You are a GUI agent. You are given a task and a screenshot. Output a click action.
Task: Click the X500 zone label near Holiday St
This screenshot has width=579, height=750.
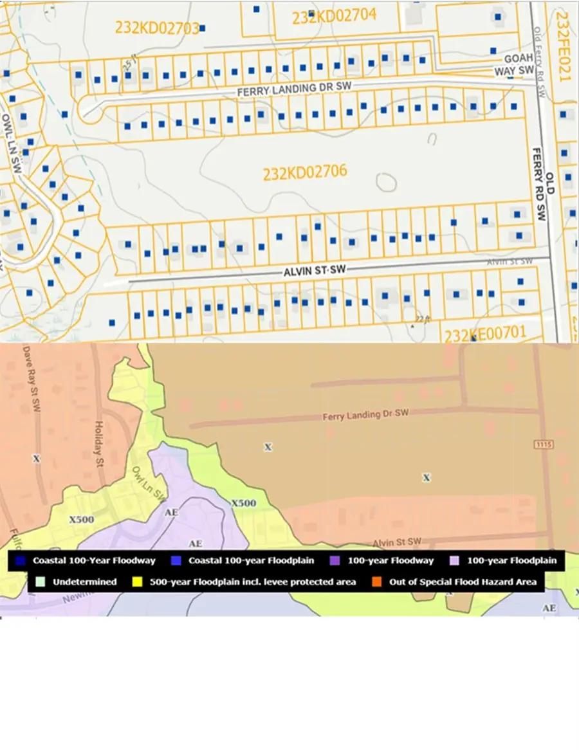pos(81,520)
